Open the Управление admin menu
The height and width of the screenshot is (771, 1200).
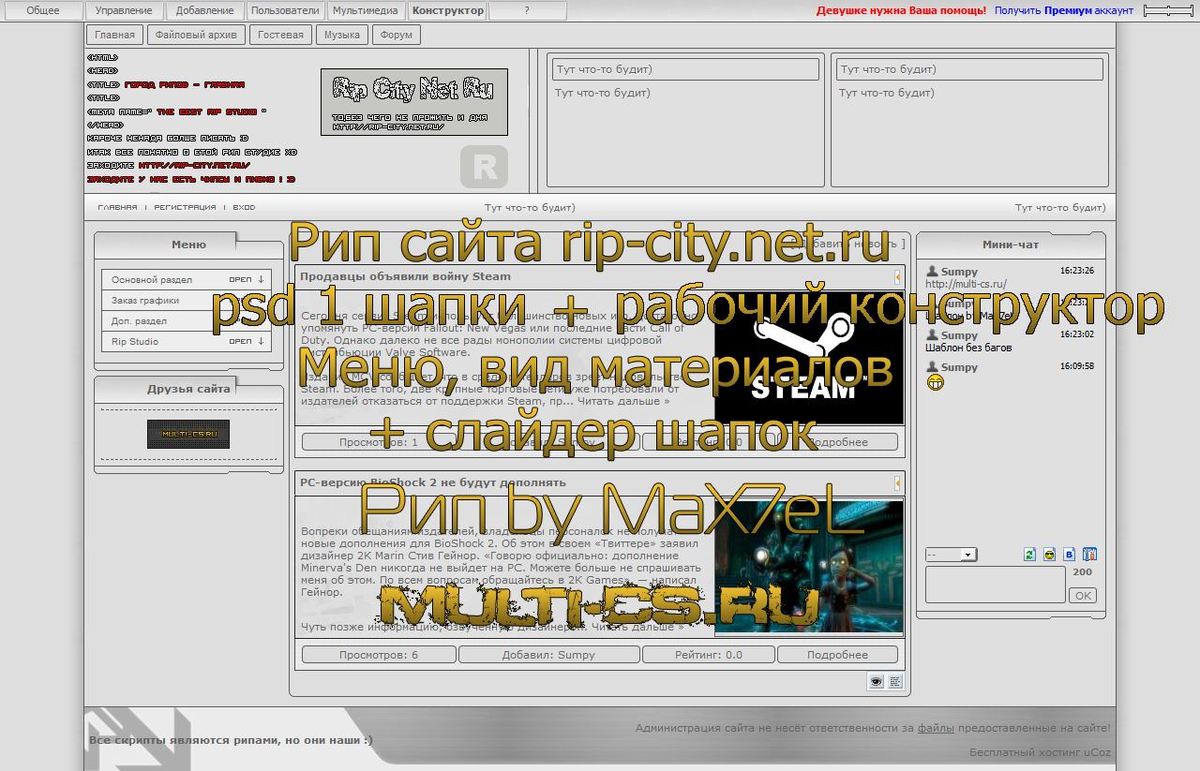pyautogui.click(x=124, y=11)
